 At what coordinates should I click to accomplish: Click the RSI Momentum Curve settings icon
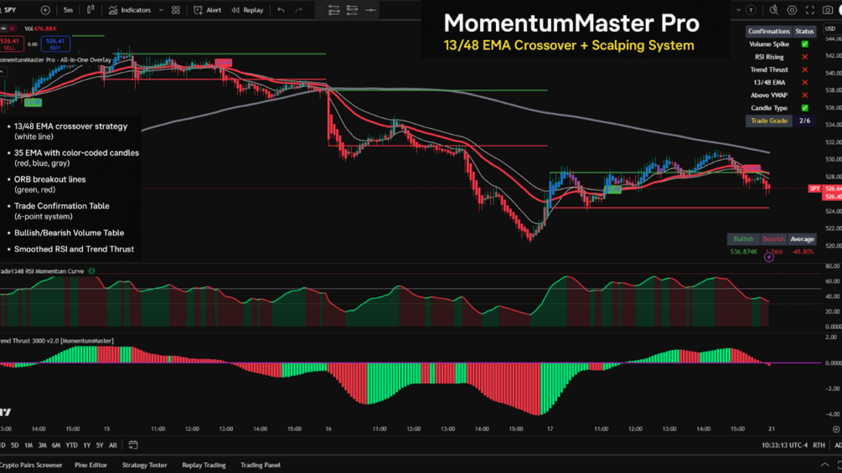pyautogui.click(x=92, y=271)
